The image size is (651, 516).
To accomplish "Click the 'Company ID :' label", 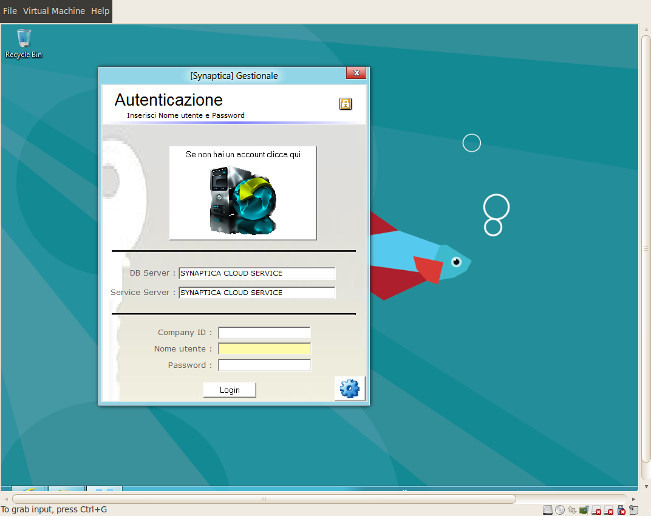I will coord(185,333).
